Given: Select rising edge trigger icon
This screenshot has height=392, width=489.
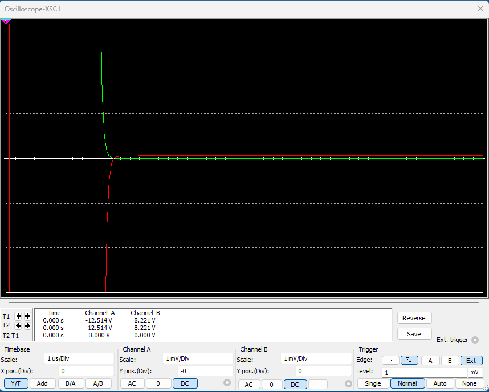Looking at the screenshot, I should [x=390, y=360].
